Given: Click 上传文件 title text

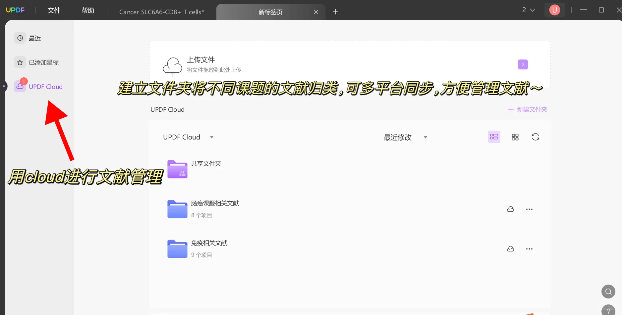Looking at the screenshot, I should tap(201, 60).
